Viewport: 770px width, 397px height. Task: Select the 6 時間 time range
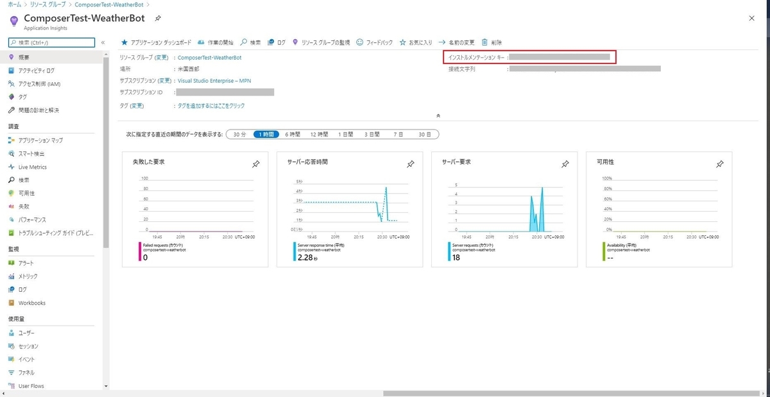(x=293, y=135)
